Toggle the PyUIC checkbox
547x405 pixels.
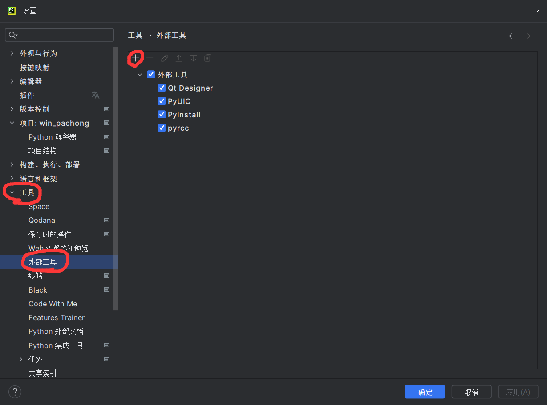click(162, 101)
